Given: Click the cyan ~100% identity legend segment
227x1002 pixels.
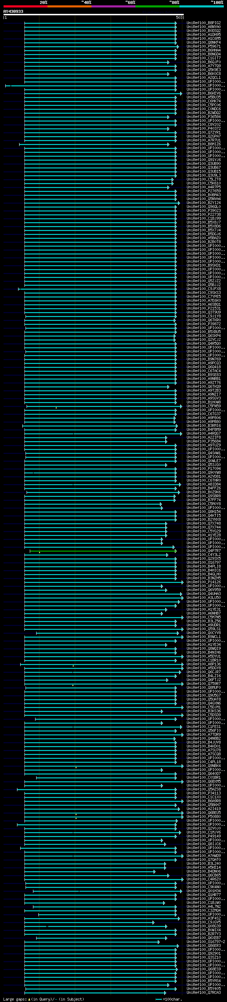Looking at the screenshot, I should 201,6.
